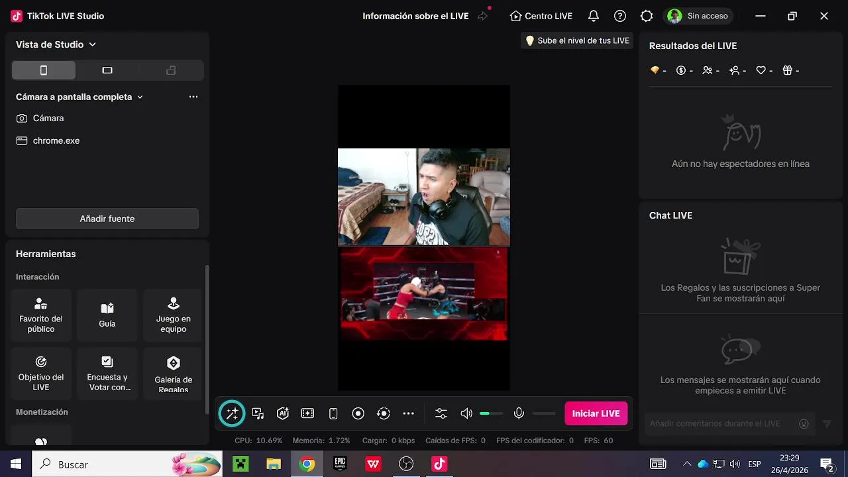
Task: Click the Monetización section heading
Action: pos(42,412)
